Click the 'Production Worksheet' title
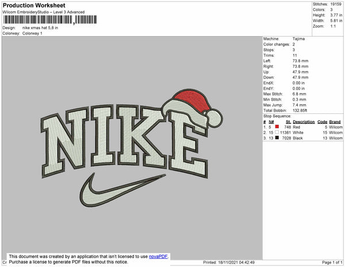The image size is (345, 267). point(34,5)
